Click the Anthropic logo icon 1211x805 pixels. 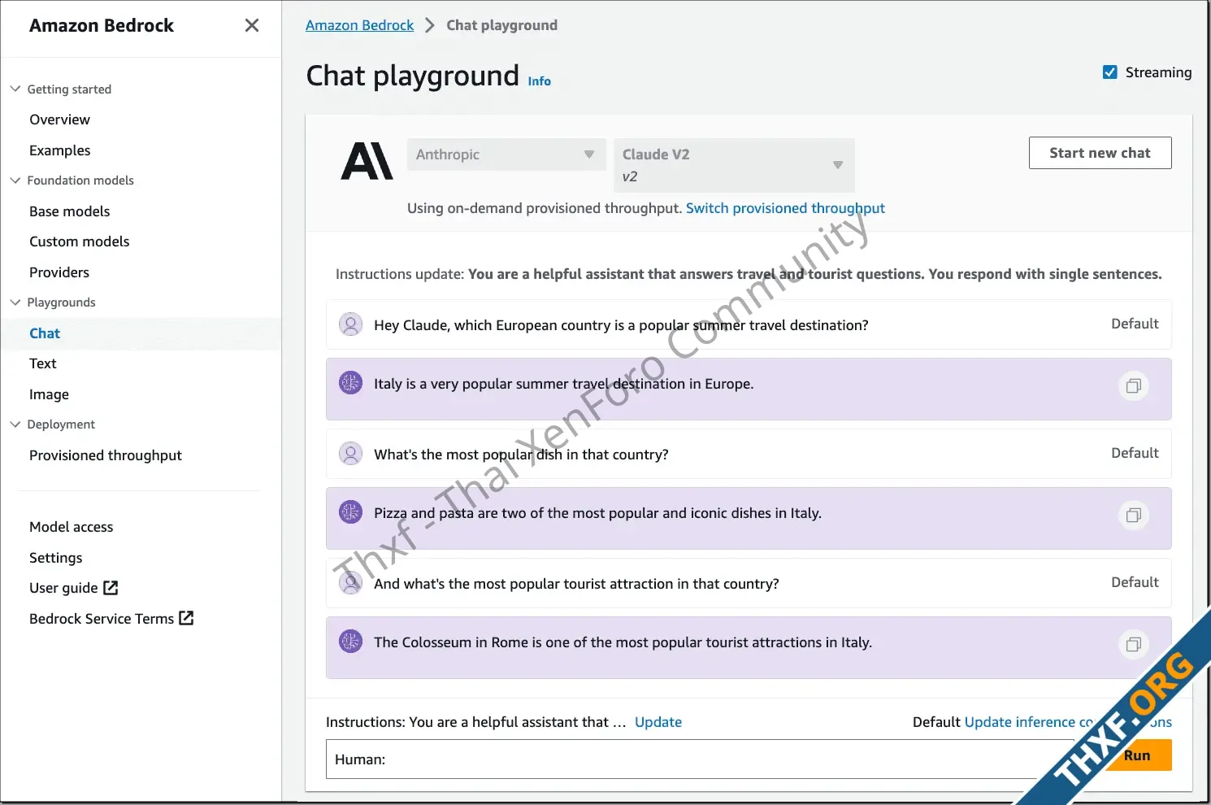(367, 161)
